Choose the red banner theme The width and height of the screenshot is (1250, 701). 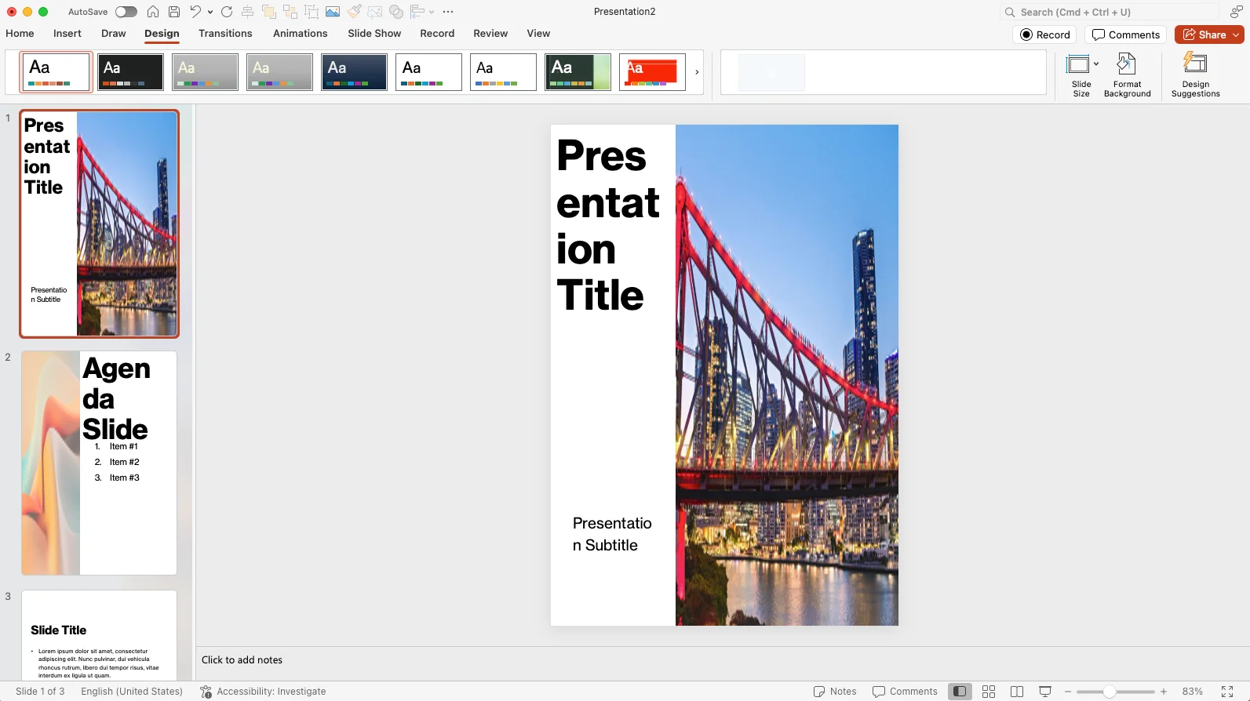(652, 72)
